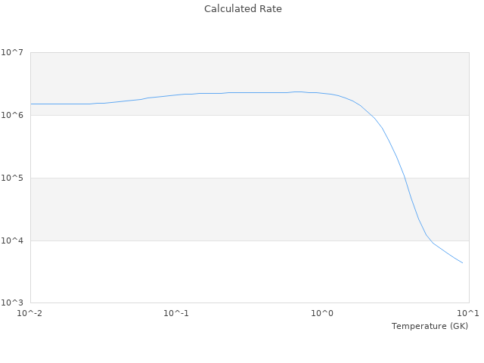Click the gray band between 10^4 and 10^5
Image resolution: width=484 pixels, height=363 pixels.
227,209
